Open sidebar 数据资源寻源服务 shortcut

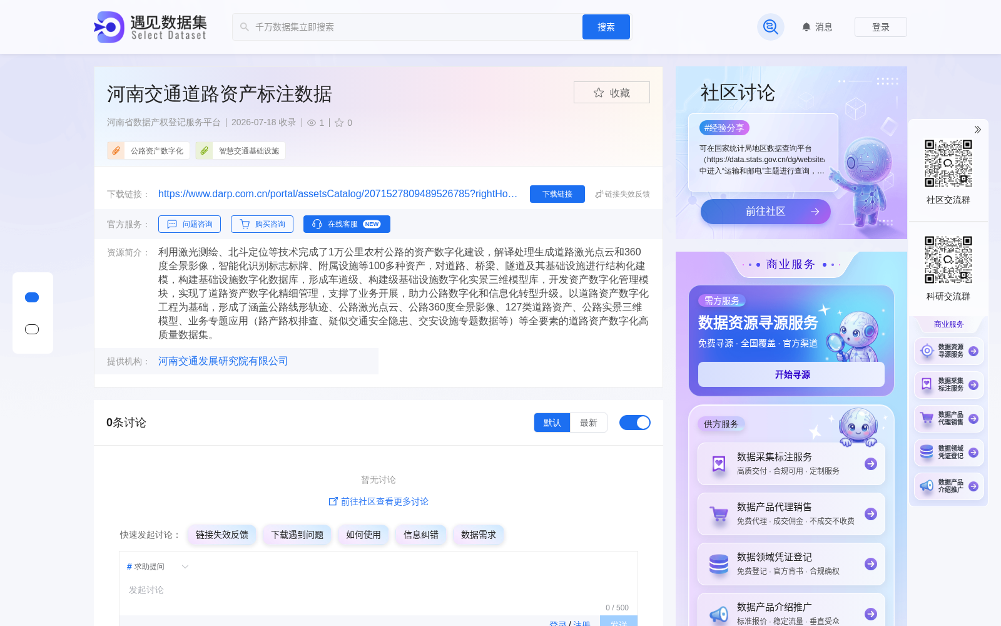click(949, 351)
